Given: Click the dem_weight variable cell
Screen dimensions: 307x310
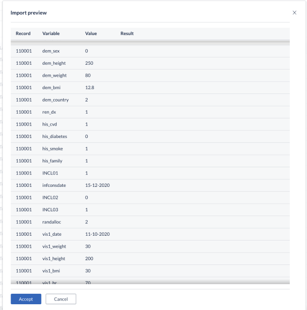Looking at the screenshot, I should [x=55, y=76].
